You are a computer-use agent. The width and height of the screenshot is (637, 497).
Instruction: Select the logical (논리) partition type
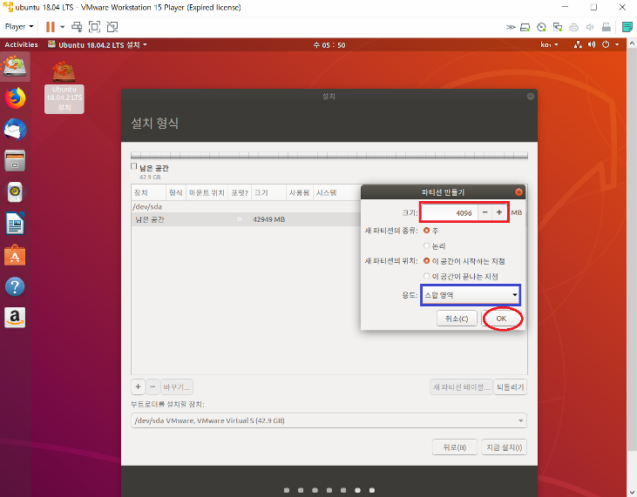(427, 245)
